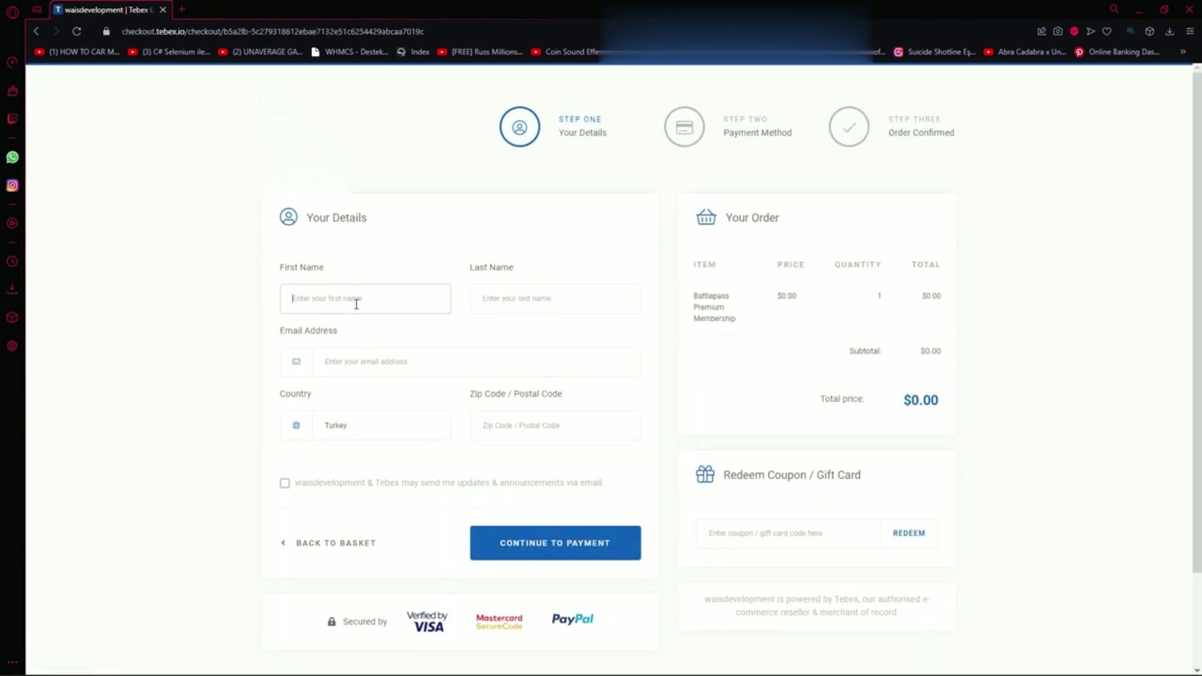
Task: Tick the email updates checkbox
Action: click(285, 483)
